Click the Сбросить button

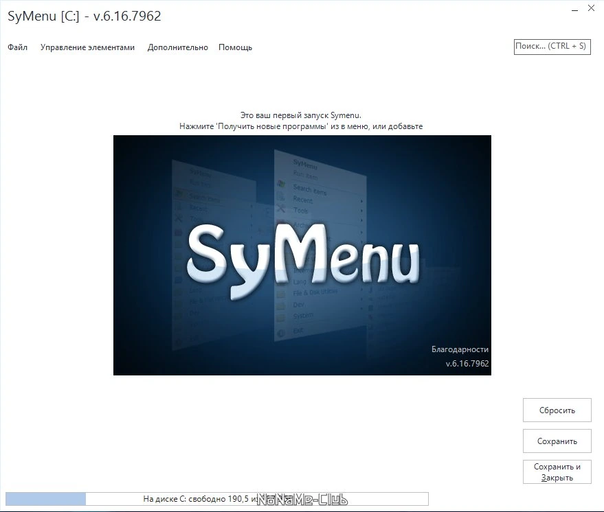click(x=557, y=410)
